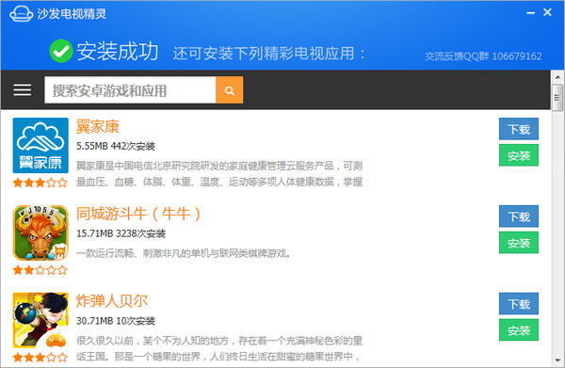The width and height of the screenshot is (565, 368).
Task: Download the 翼家康 app with 下载
Action: [519, 129]
